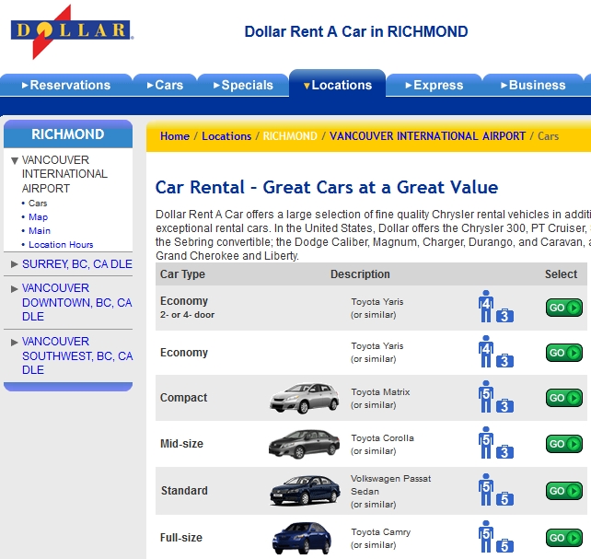Click 'Toyota Corolla' description text
Screen dimensions: 591x559
382,438
